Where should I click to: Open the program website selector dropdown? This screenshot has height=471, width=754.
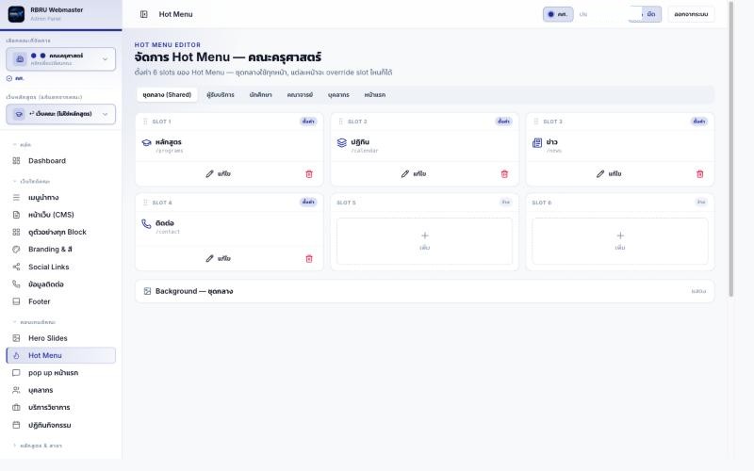tap(61, 114)
